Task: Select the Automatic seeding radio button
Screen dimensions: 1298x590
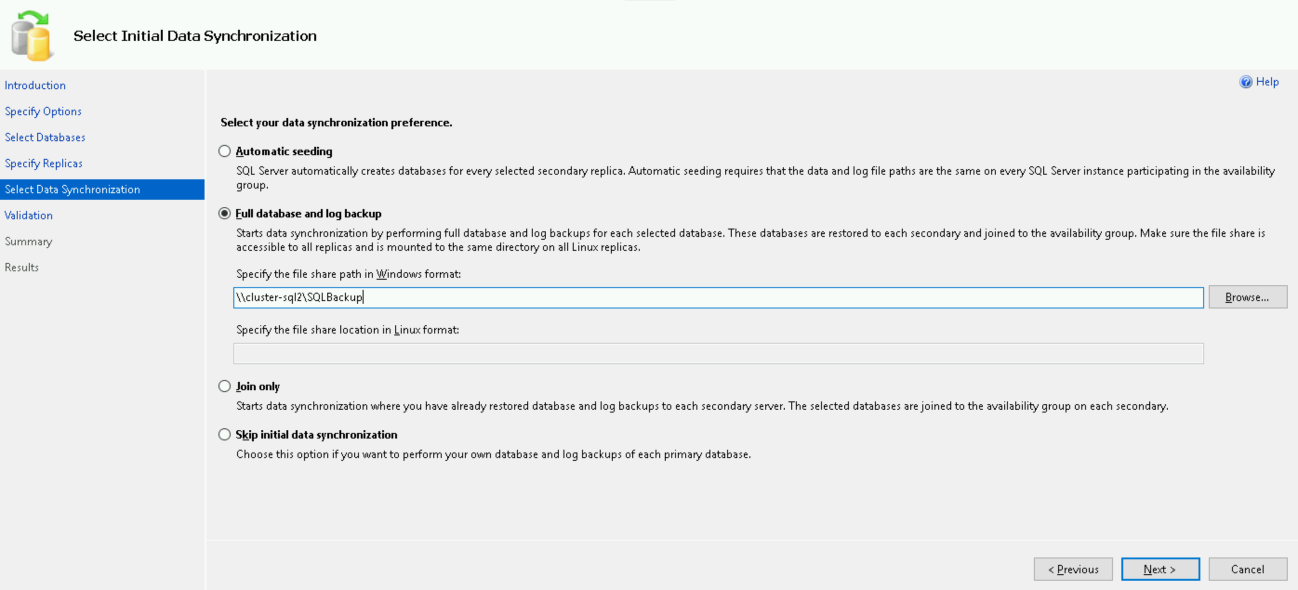Action: [224, 151]
